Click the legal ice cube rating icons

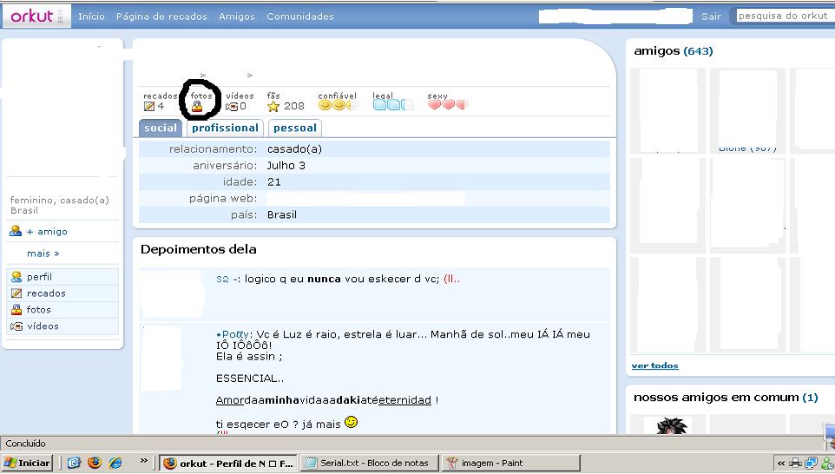[393, 105]
